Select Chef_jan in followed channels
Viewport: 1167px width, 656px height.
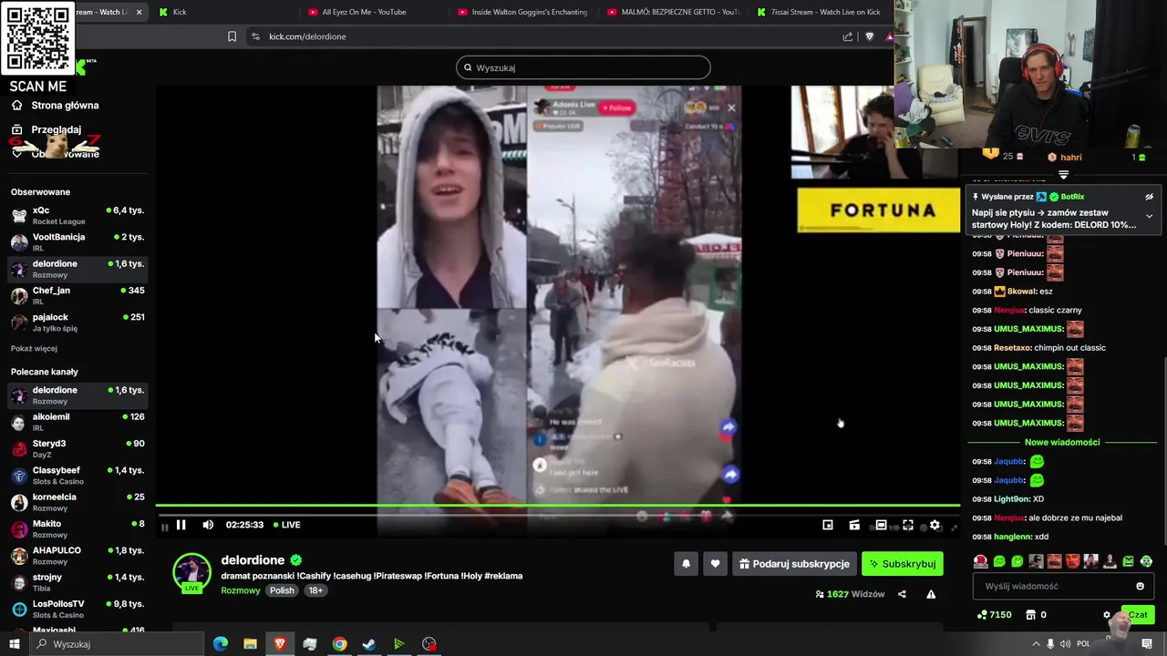[x=77, y=295]
